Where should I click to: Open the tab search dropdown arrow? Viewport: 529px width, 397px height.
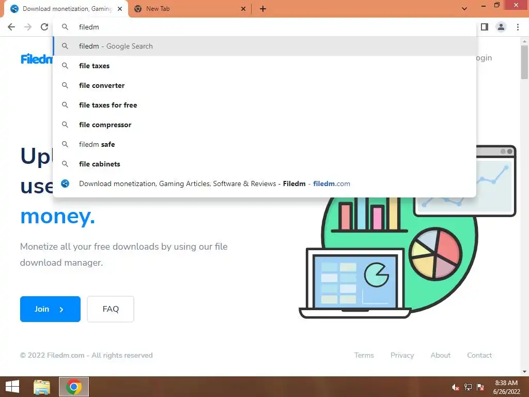tap(464, 9)
